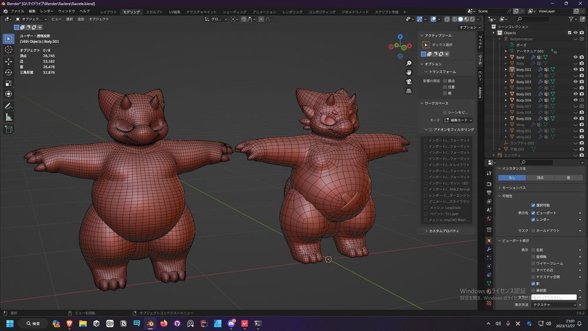Open Windows Start menu
The height and width of the screenshot is (331, 588).
point(10,323)
